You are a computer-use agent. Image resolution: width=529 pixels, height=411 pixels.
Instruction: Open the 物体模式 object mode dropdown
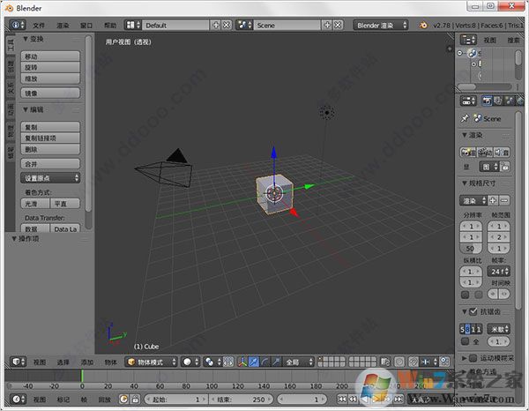point(151,362)
